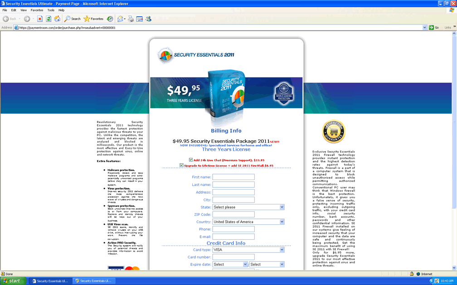Click the E-mail input field

pyautogui.click(x=233, y=237)
